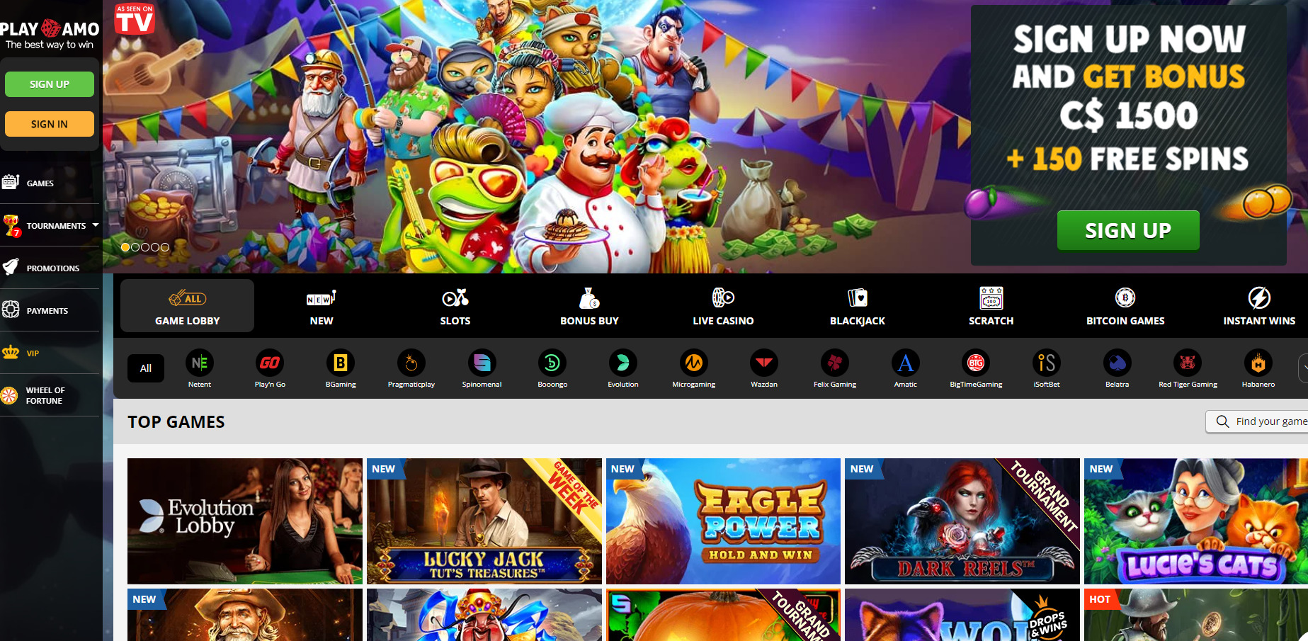
Task: Switch to the NEW games tab
Action: coord(321,306)
